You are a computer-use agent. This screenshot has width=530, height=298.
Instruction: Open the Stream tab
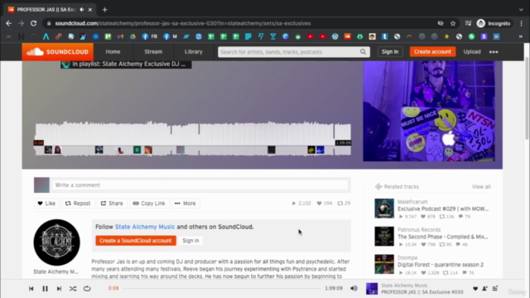[x=153, y=51]
